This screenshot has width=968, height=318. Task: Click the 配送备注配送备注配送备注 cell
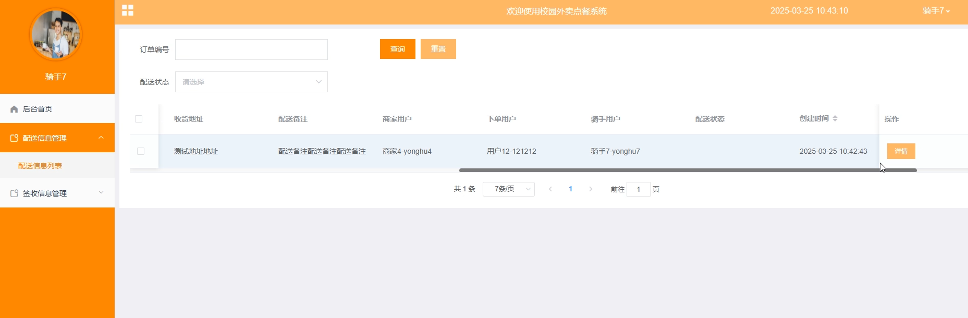(322, 151)
